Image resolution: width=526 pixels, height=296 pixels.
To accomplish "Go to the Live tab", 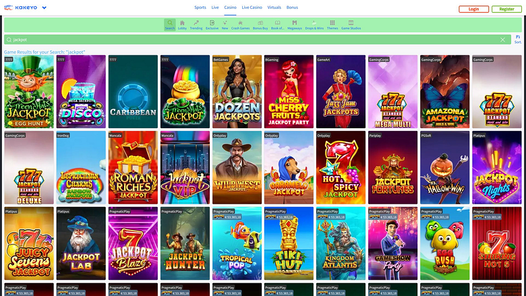I will point(215,7).
